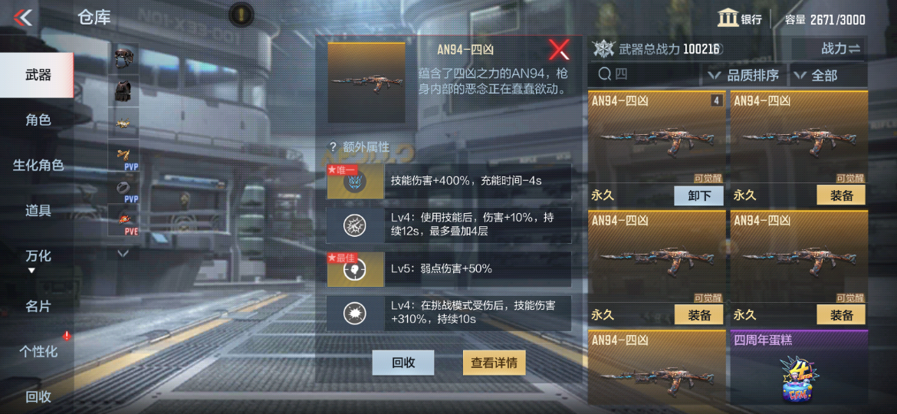Tap the yellow exclamation notice icon
This screenshot has height=414, width=897.
click(x=241, y=14)
